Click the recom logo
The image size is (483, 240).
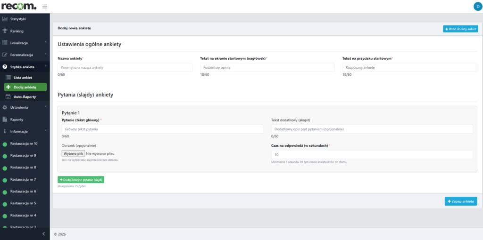pos(18,6)
